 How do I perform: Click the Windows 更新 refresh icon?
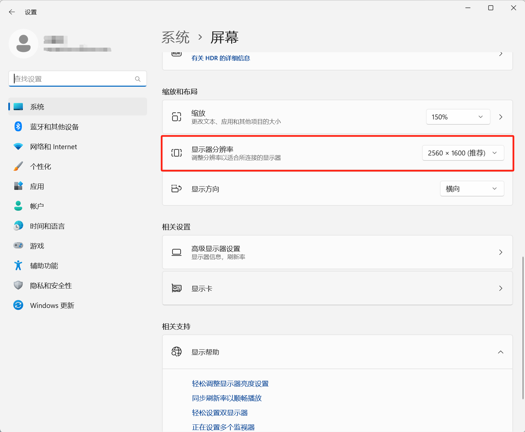(18, 305)
